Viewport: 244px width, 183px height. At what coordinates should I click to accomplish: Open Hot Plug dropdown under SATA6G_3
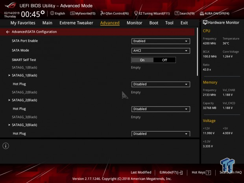[x=161, y=134]
